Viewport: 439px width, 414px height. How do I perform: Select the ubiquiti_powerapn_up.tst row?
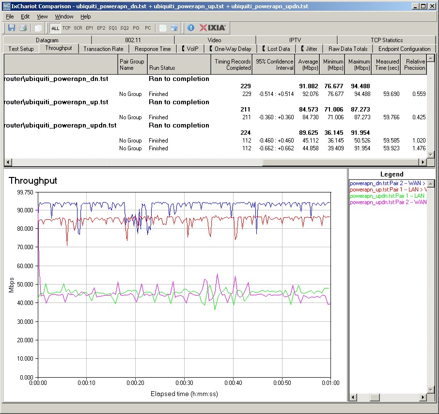pos(215,102)
